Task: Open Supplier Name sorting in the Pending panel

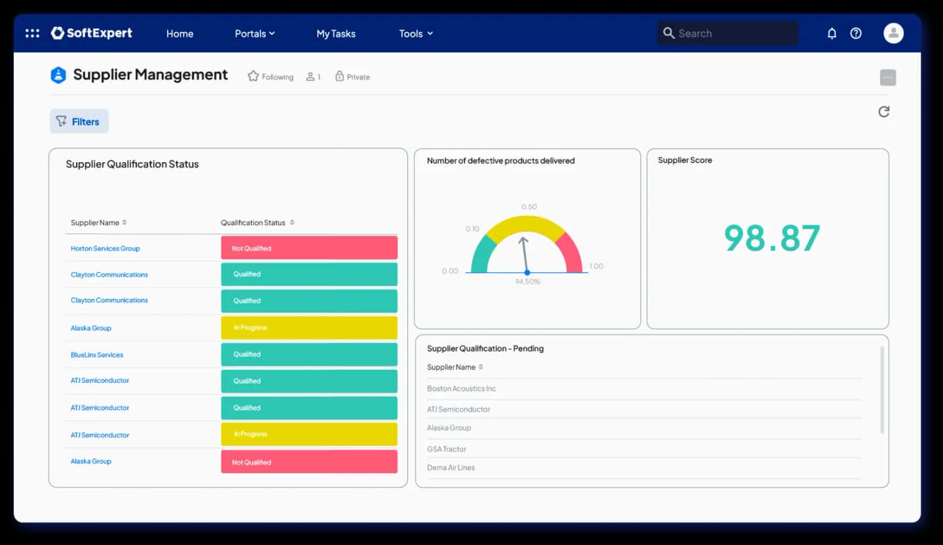Action: [480, 367]
